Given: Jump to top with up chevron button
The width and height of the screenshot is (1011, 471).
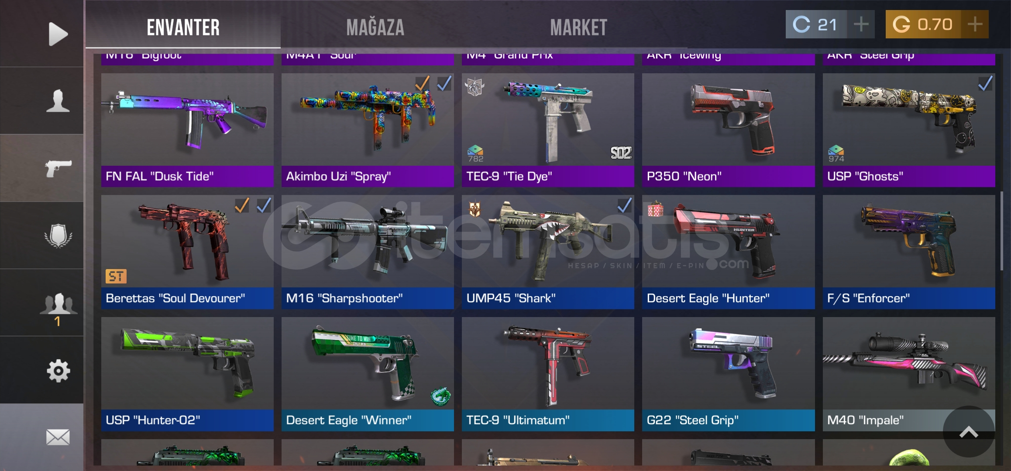Looking at the screenshot, I should [969, 432].
